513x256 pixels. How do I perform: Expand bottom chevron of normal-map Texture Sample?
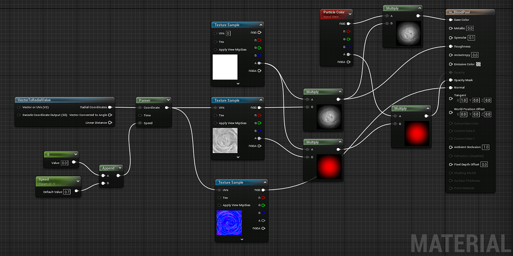click(242, 239)
